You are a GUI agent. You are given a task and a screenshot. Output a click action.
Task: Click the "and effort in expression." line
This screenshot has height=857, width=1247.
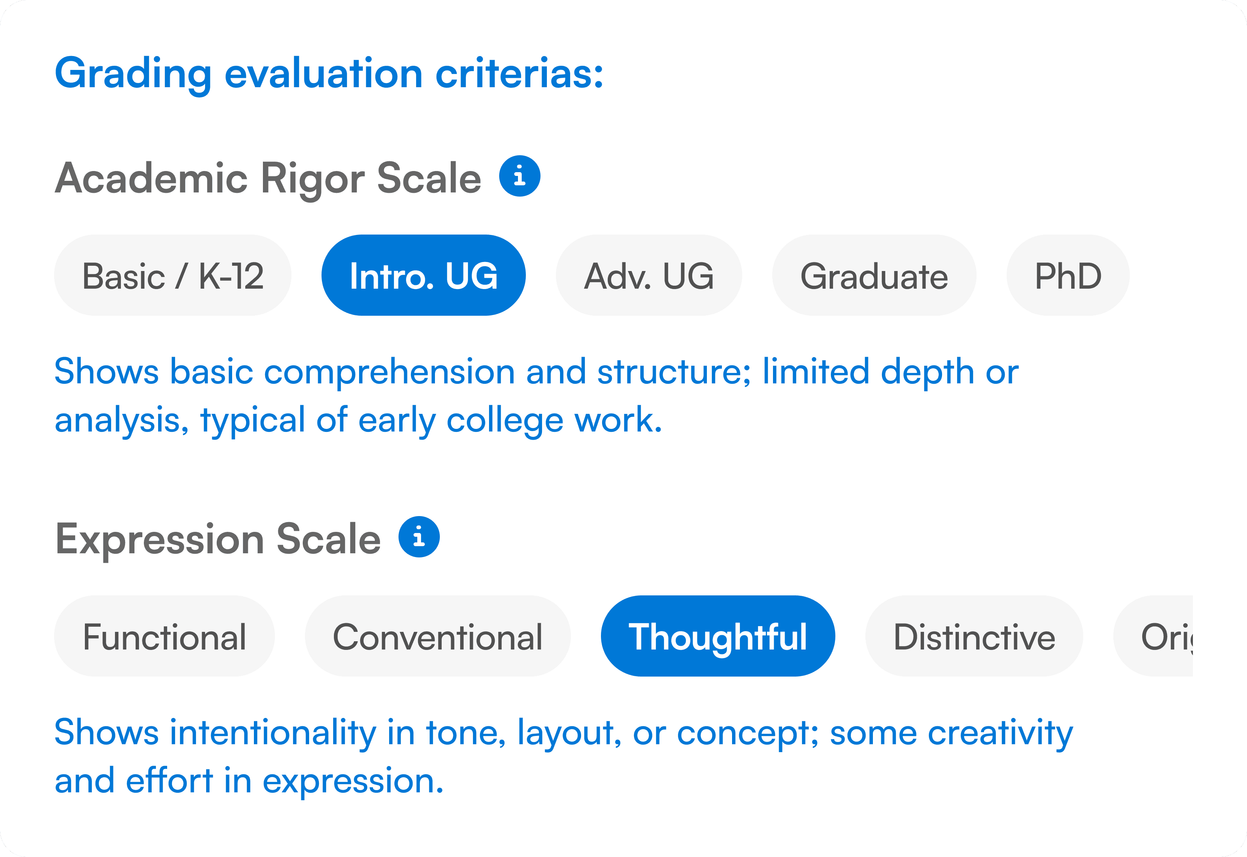pyautogui.click(x=249, y=781)
